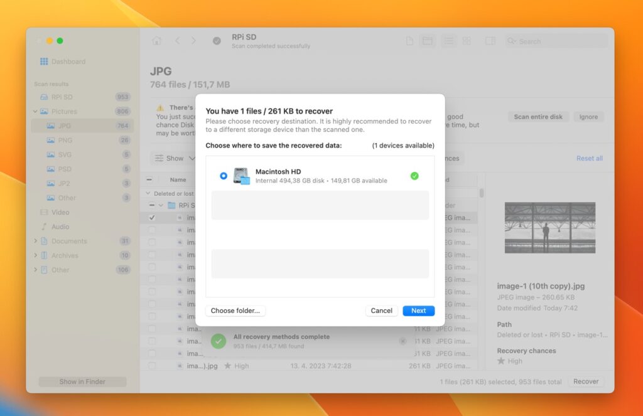Toggle the select-all checkbox in the header
This screenshot has height=416, width=643.
149,179
